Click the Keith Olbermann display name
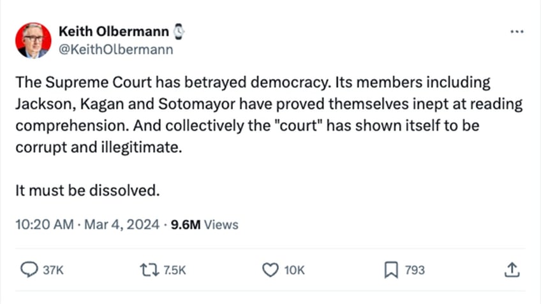Screen dimensions: 541x304 click(114, 31)
